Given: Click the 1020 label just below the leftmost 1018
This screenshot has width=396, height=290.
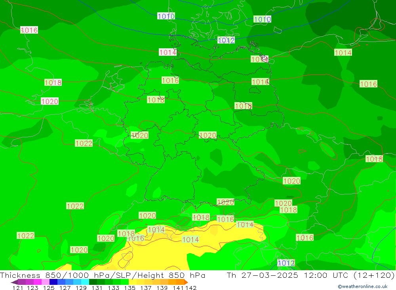Looking at the screenshot, I should pos(50,101).
